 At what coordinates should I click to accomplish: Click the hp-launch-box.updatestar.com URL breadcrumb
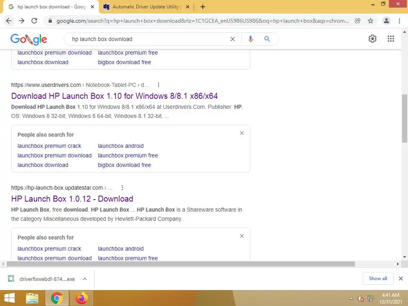pyautogui.click(x=62, y=188)
